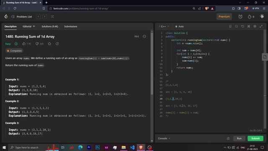
Task: Toggle the Auto autocomplete setting
Action: [180, 26]
